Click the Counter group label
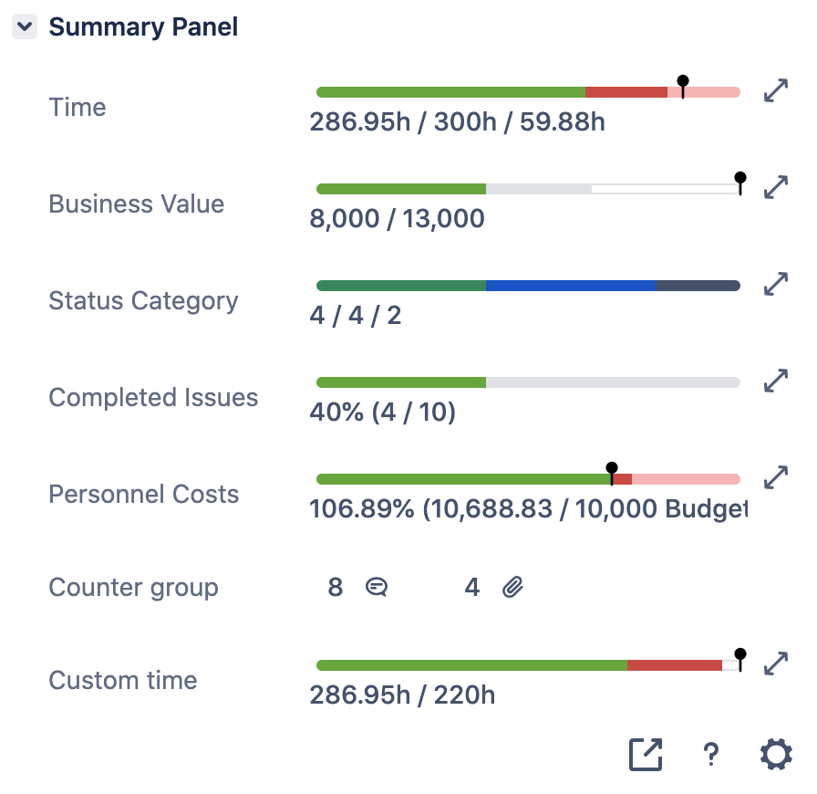The height and width of the screenshot is (794, 817). 133,587
